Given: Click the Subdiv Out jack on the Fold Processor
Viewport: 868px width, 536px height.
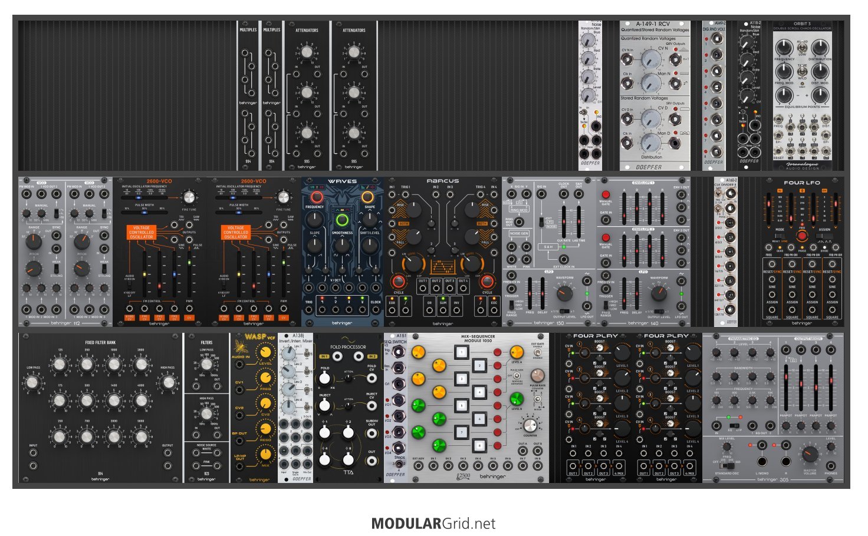Looking at the screenshot, I should [x=372, y=432].
